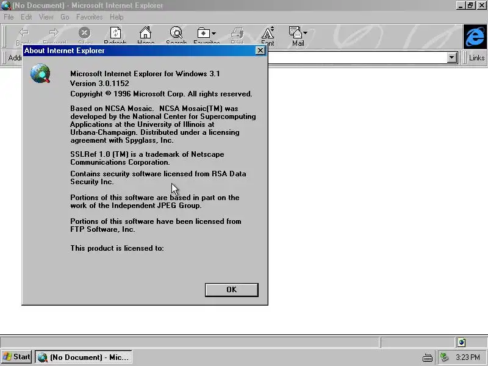Click the Links toolbar label
This screenshot has width=488, height=366.
[x=476, y=58]
